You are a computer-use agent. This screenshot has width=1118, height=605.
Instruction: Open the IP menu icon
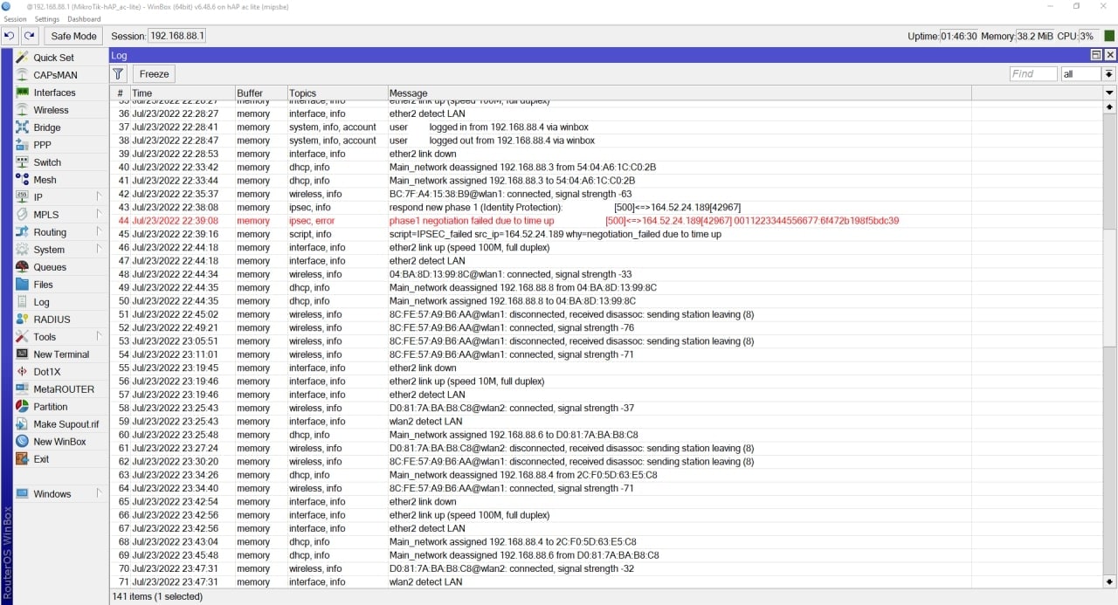pyautogui.click(x=23, y=197)
